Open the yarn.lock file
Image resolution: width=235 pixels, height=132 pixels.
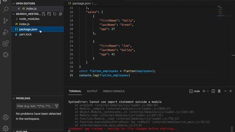coord(25,34)
